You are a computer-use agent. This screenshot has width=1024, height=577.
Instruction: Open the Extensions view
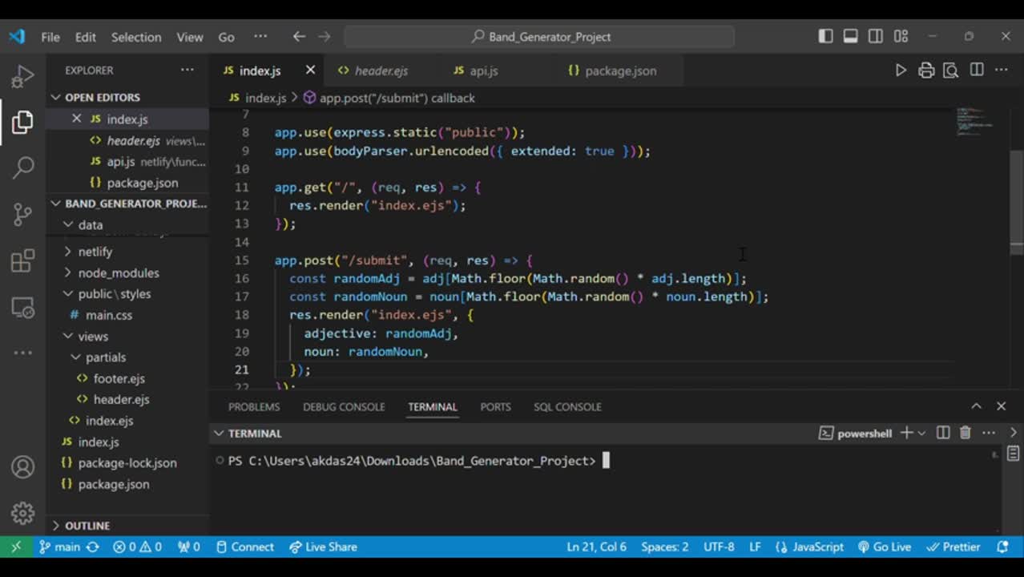[22, 260]
